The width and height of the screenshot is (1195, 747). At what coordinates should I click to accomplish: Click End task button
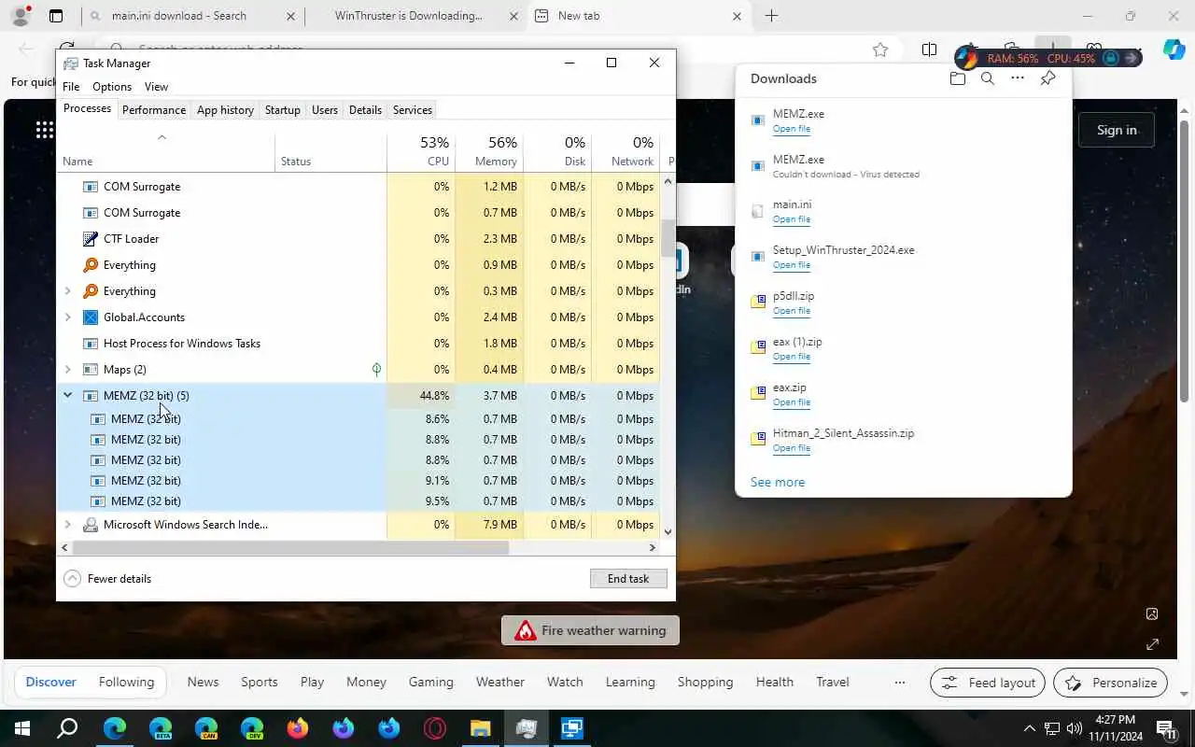pyautogui.click(x=628, y=579)
